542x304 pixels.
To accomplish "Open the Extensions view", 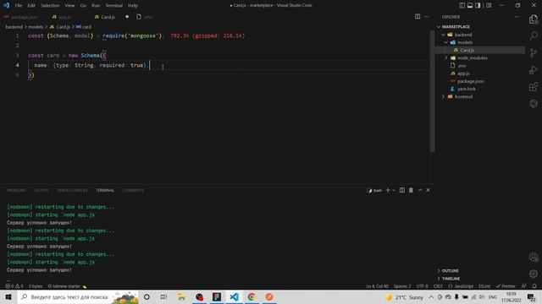I will point(534,87).
